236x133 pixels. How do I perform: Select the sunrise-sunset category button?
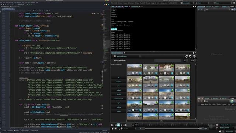[119, 99]
